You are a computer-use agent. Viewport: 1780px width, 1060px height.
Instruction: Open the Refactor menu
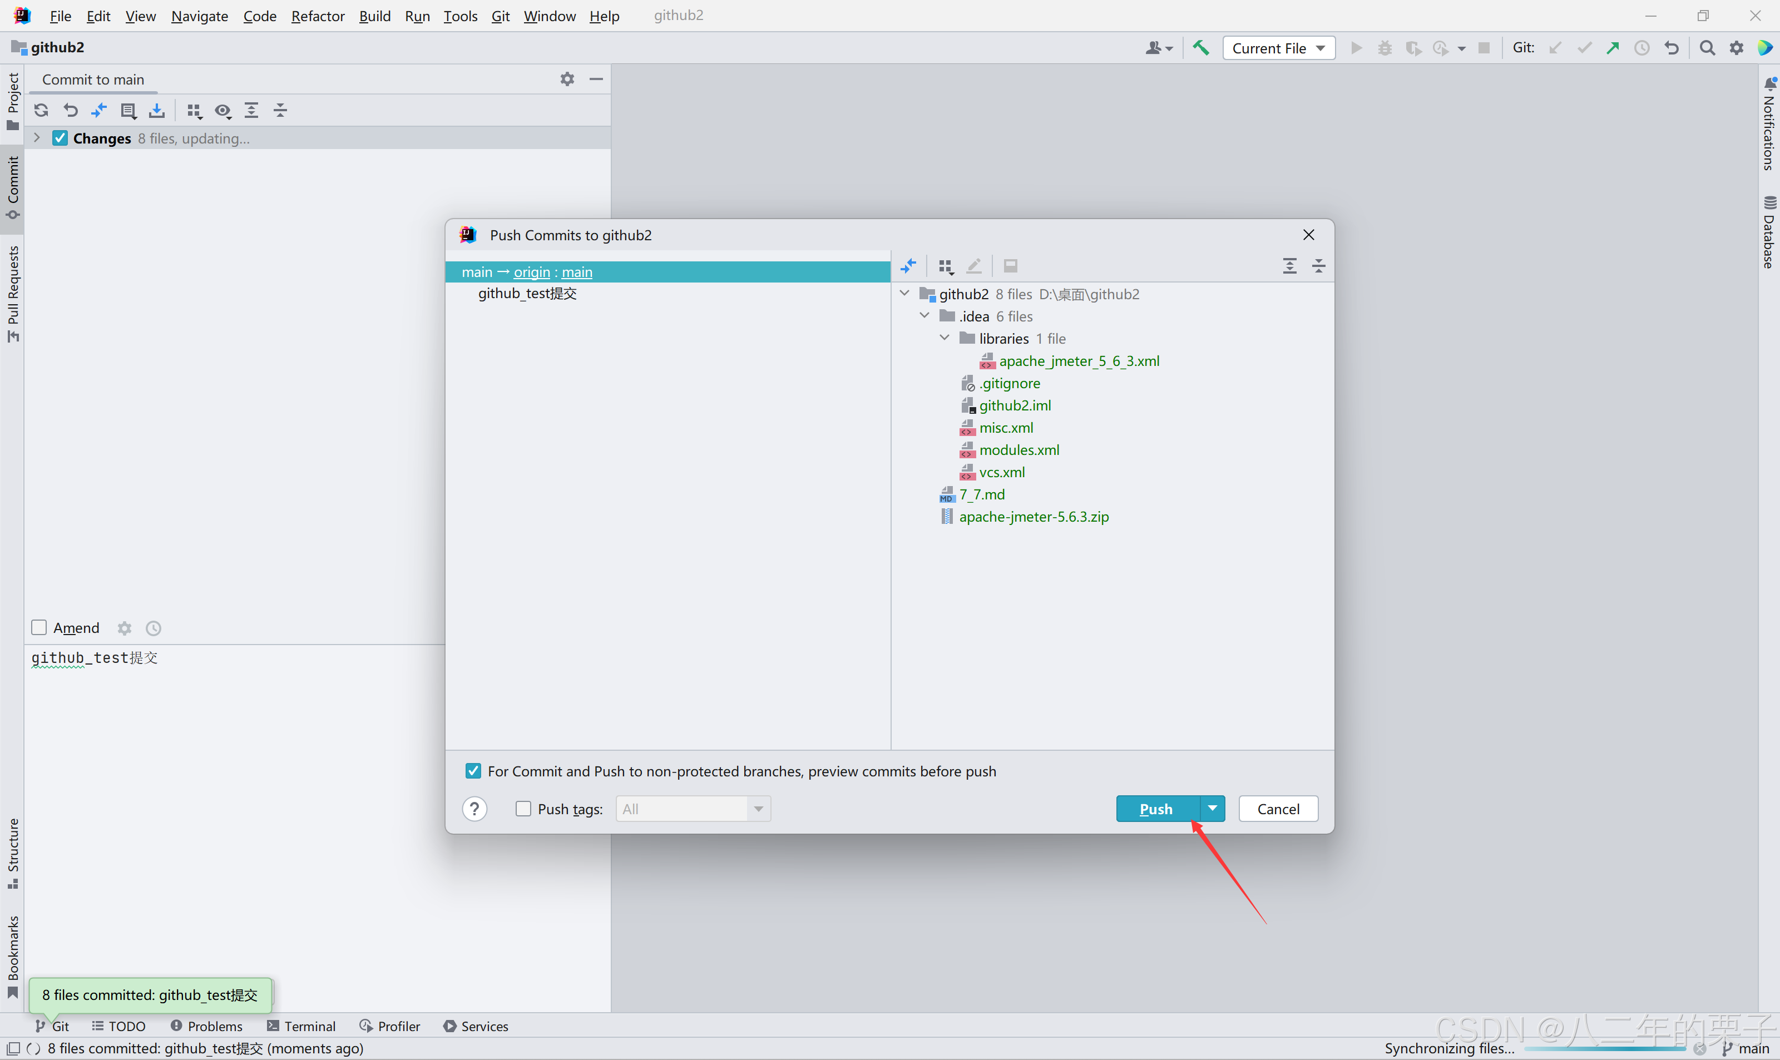pos(317,16)
